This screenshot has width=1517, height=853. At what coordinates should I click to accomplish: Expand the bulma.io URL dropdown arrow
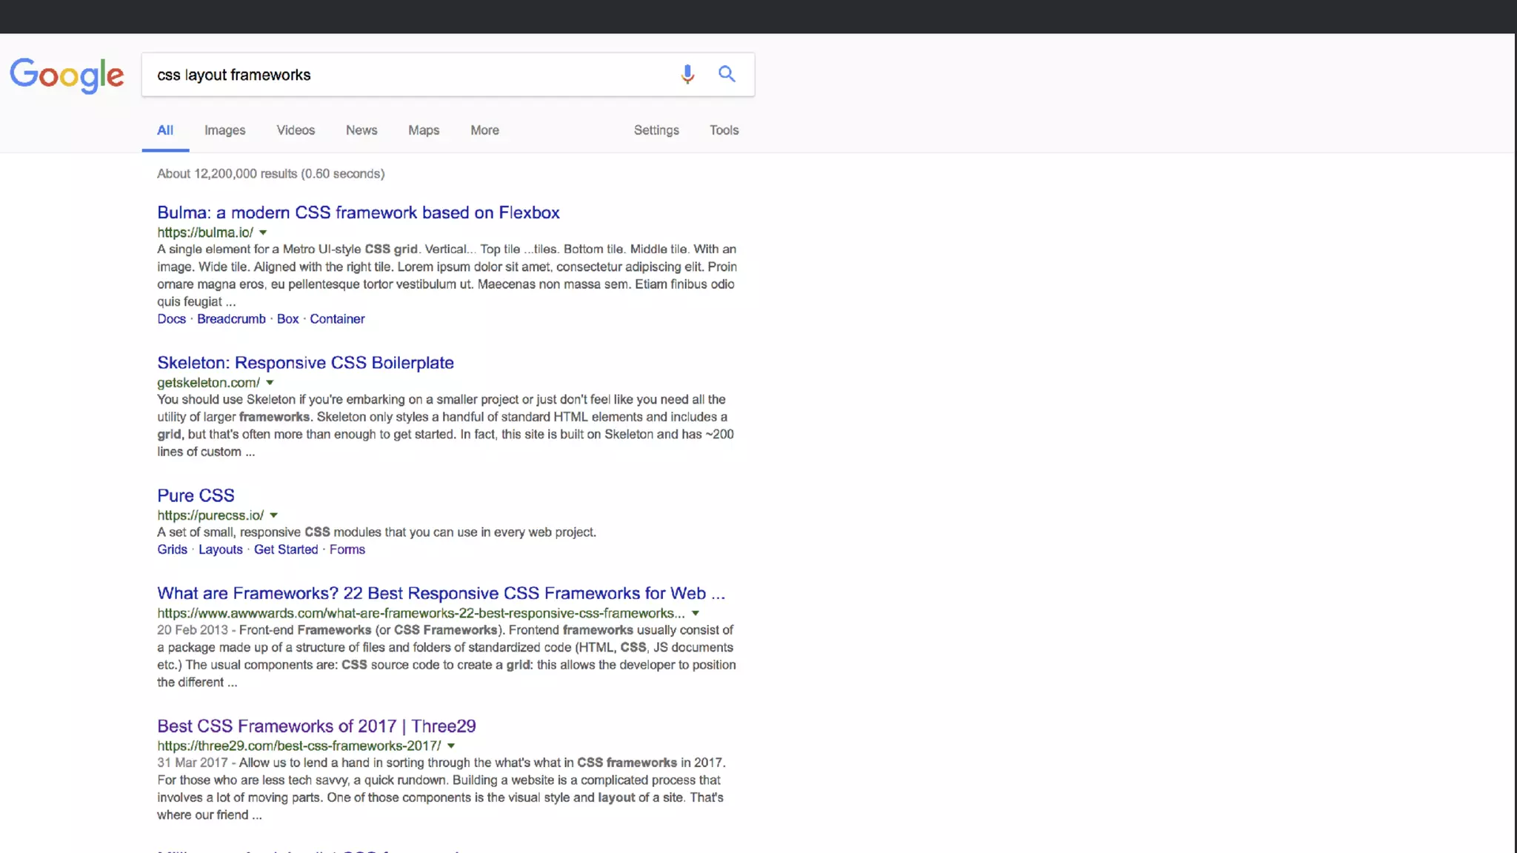263,233
